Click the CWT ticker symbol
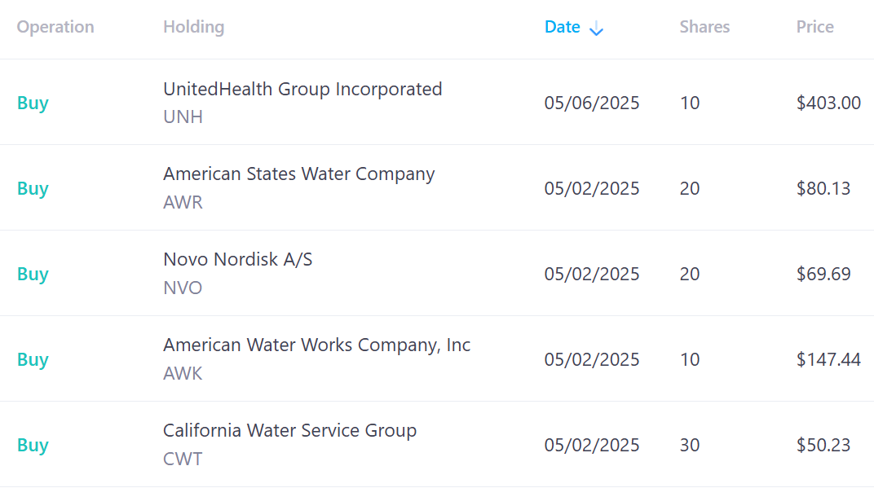Viewport: 874px width, 488px height. (x=183, y=459)
